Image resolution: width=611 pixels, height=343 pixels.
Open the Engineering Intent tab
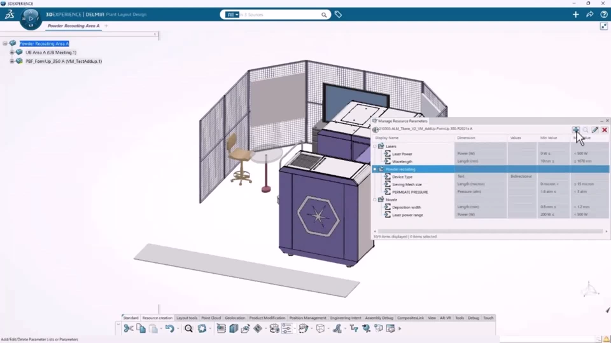[346, 318]
